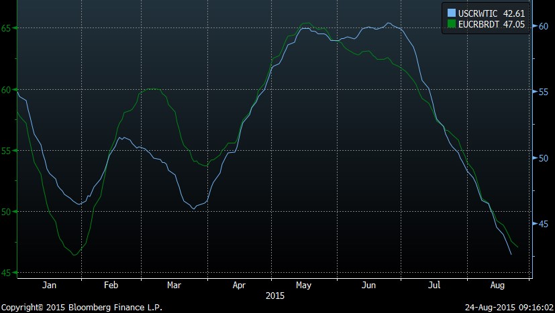Click the Jun label on the date axis

(x=368, y=286)
